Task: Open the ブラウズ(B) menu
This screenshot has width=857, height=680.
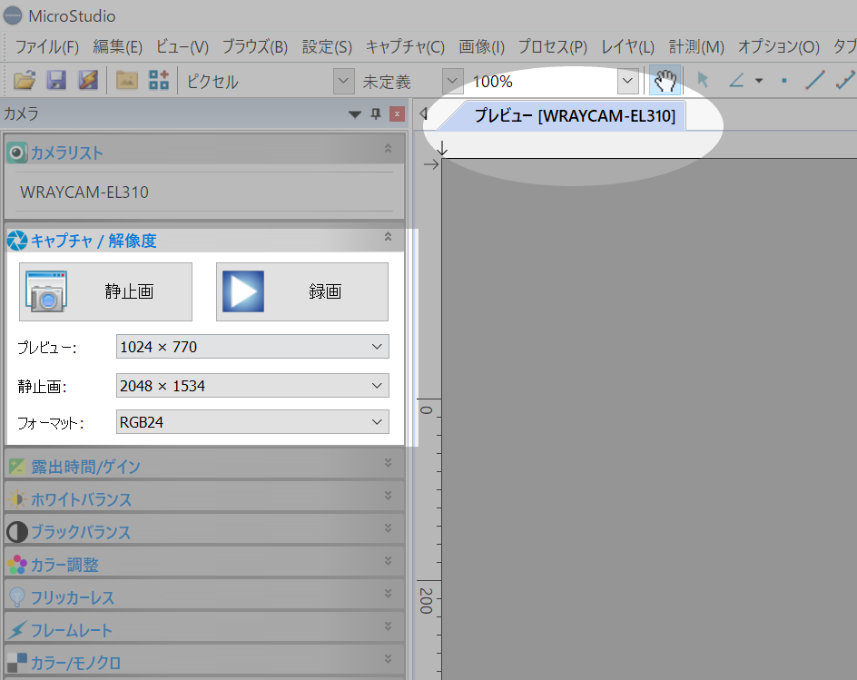Action: pyautogui.click(x=255, y=47)
